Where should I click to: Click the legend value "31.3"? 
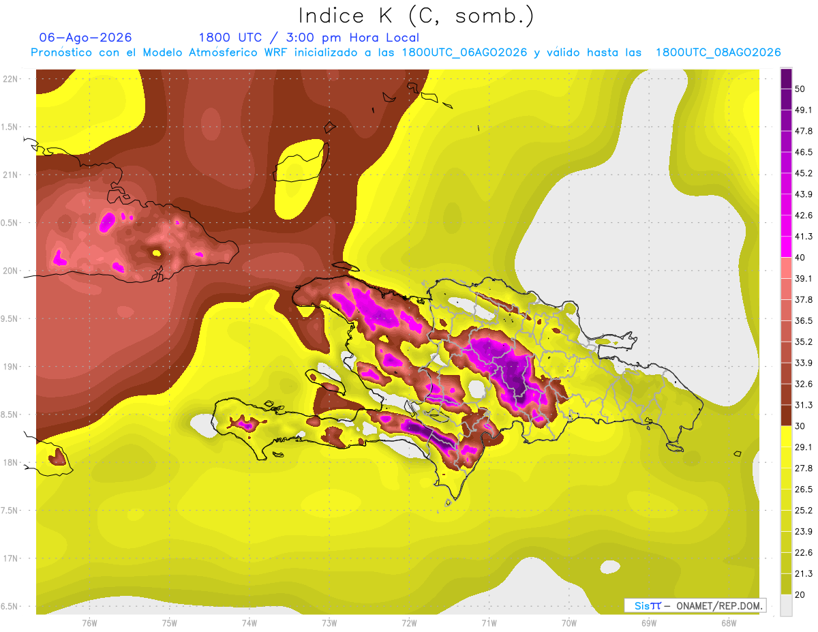[803, 405]
